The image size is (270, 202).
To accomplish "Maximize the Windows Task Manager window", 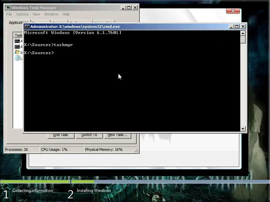I will pos(129,8).
